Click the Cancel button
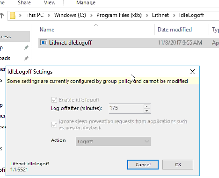The height and width of the screenshot is (178, 219). click(x=143, y=165)
